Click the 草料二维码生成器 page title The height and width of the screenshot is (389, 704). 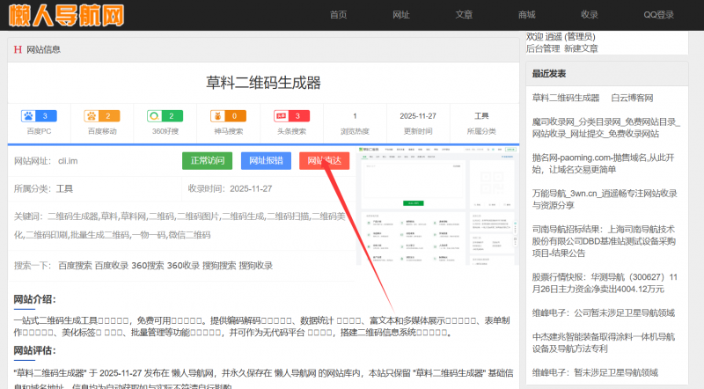[263, 83]
